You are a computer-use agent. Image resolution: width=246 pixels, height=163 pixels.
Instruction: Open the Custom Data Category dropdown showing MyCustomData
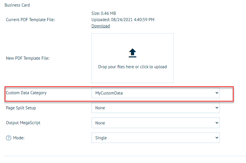[x=155, y=93]
